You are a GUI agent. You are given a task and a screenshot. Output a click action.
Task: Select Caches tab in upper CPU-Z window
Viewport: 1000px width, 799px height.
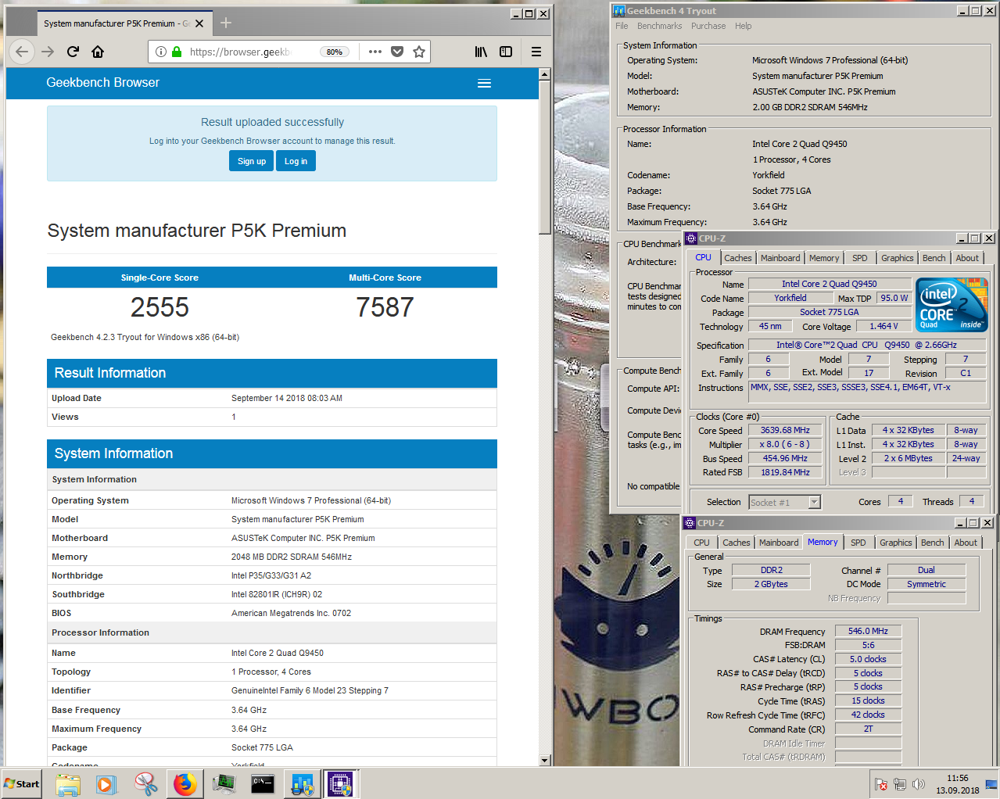tap(737, 258)
